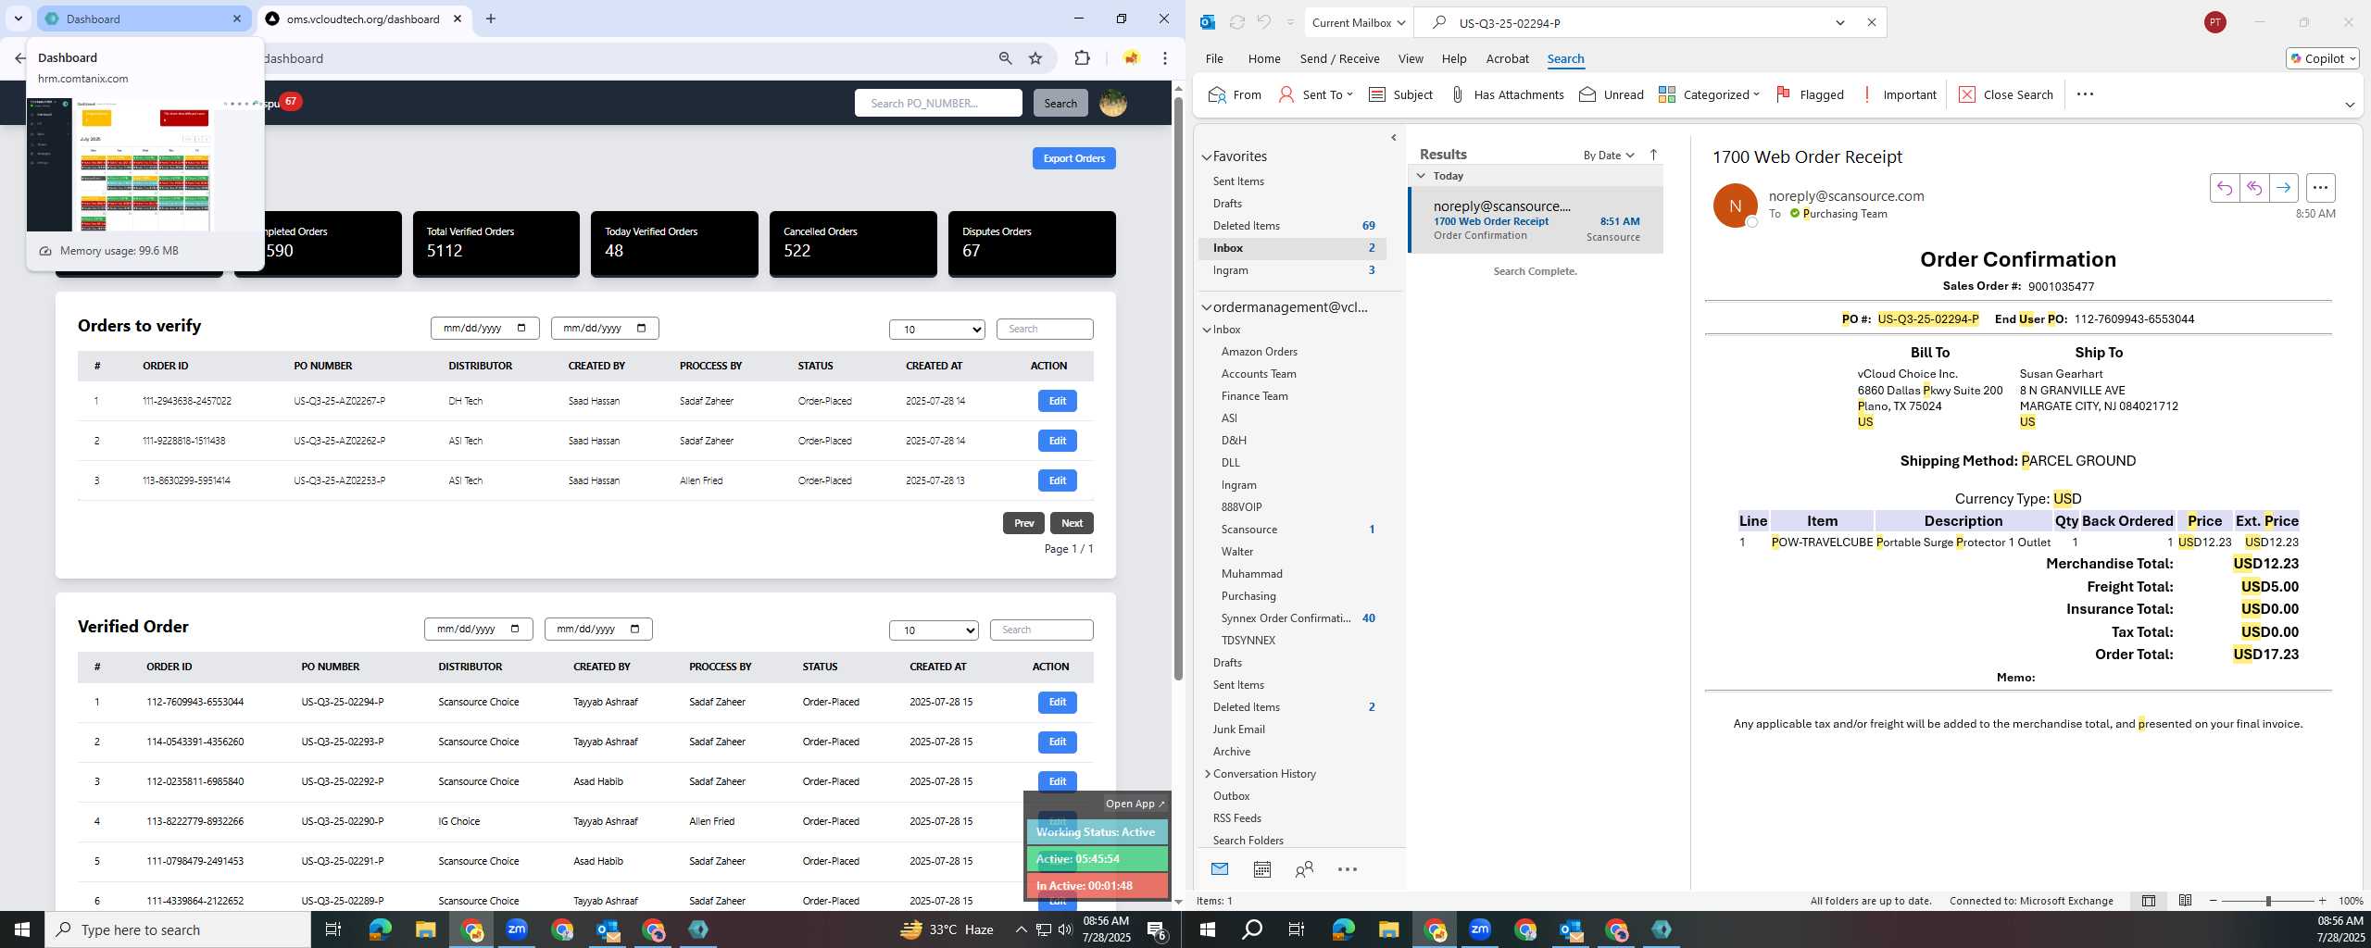Open rows-per-page dropdown in Verified Order

click(x=934, y=630)
